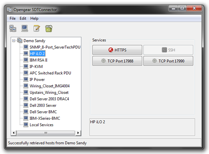209x154 pixels.
Task: Select APC Switched Rack PDU host
Action: (x=50, y=73)
